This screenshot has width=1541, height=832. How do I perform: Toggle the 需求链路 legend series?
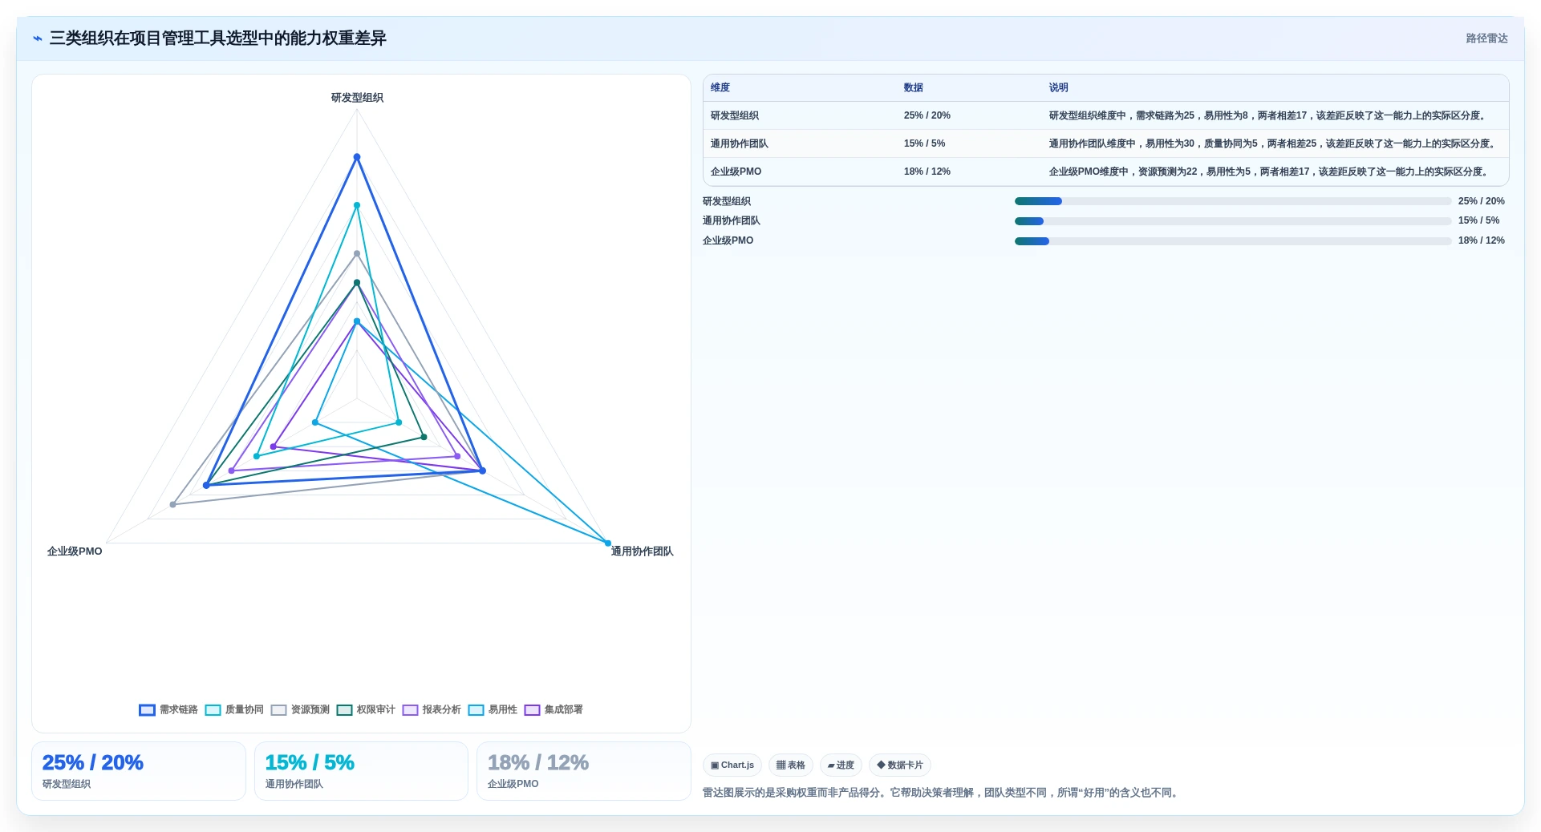(x=168, y=710)
